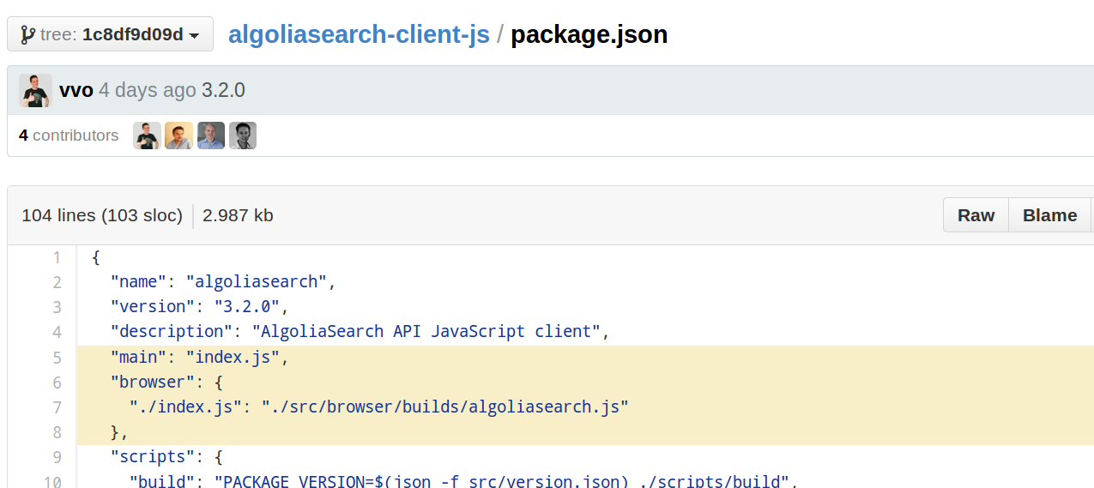This screenshot has width=1094, height=488.
Task: Click the git branch icon in tree button
Action: click(x=28, y=35)
